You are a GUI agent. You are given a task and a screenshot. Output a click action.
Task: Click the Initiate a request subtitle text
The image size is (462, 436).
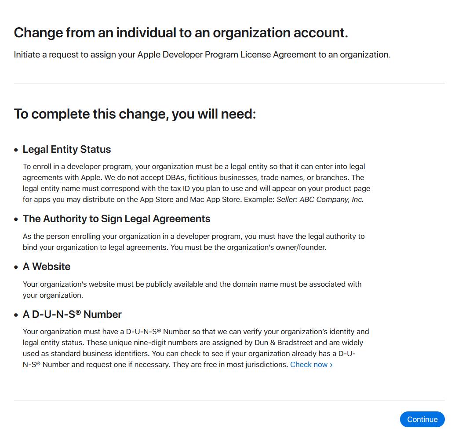[x=202, y=54]
